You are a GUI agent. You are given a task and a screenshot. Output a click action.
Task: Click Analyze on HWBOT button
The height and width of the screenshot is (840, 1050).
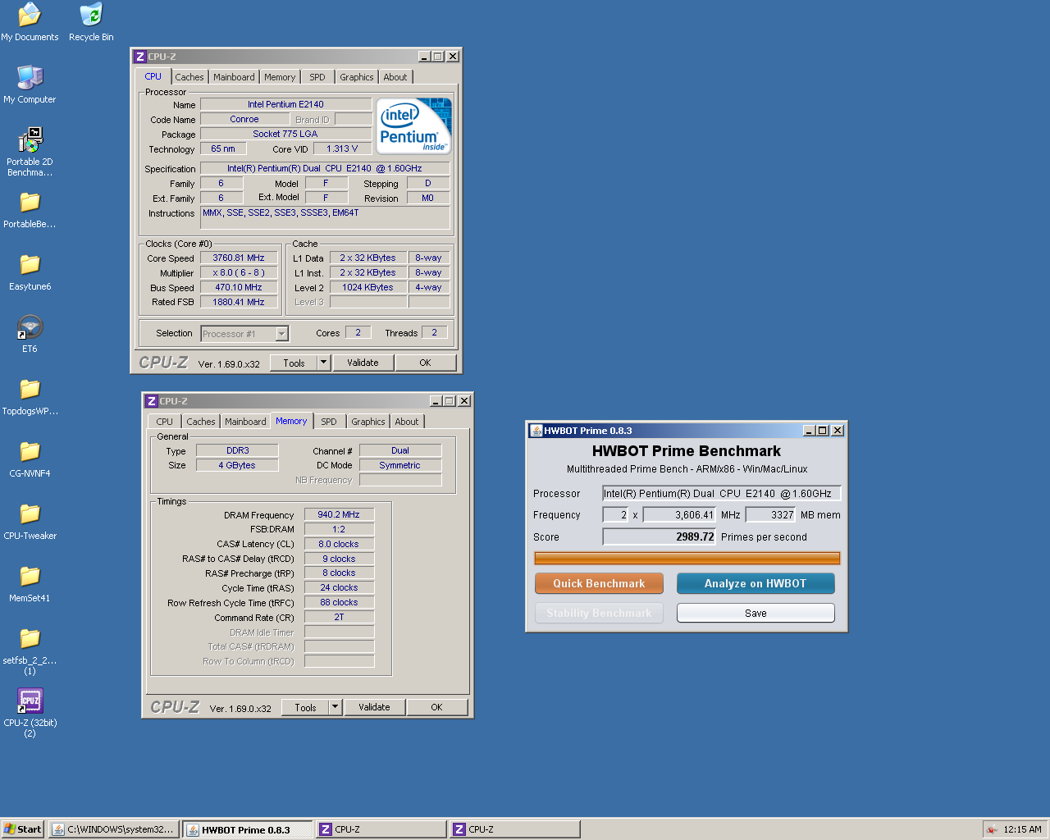tap(756, 583)
